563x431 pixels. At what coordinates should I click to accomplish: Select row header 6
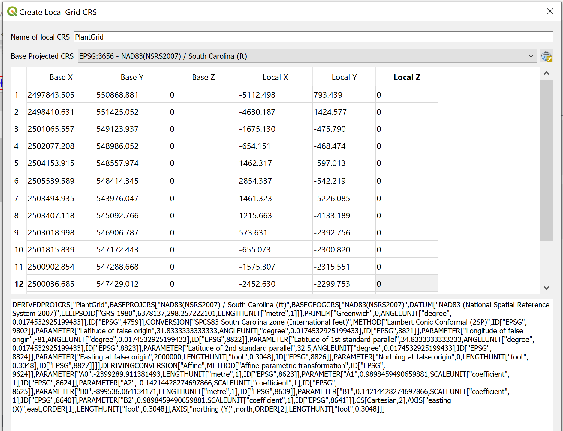click(19, 181)
